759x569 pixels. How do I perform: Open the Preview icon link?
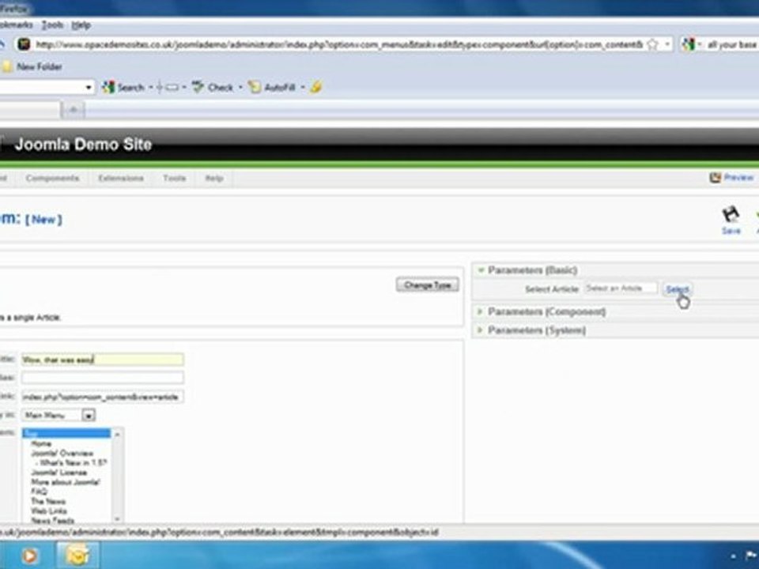(x=715, y=178)
